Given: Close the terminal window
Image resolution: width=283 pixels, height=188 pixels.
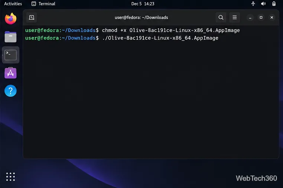Looking at the screenshot, I should click(x=272, y=17).
